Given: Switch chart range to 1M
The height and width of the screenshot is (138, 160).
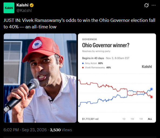Looking at the screenshot, I should click(141, 119).
